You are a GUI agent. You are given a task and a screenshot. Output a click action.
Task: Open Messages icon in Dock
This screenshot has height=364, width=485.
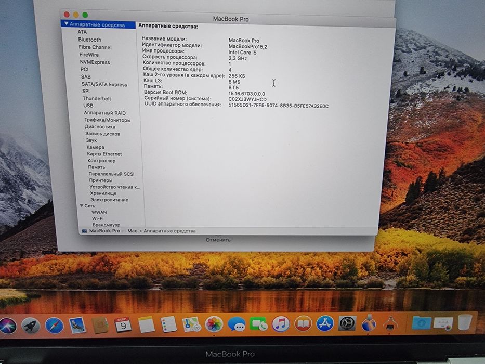tap(237, 324)
